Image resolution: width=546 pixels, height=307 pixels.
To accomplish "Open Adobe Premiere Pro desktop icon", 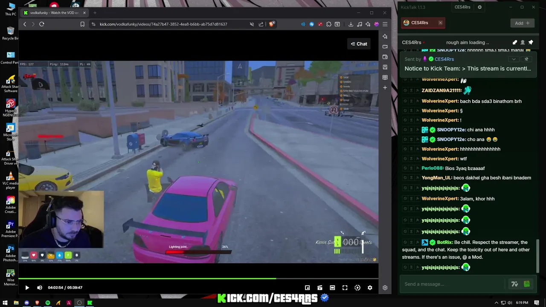I will click(11, 229).
